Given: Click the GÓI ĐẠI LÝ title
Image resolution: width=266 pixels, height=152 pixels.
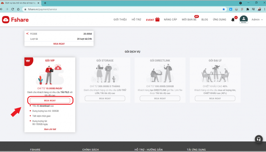Looking at the screenshot, I should click(215, 60).
